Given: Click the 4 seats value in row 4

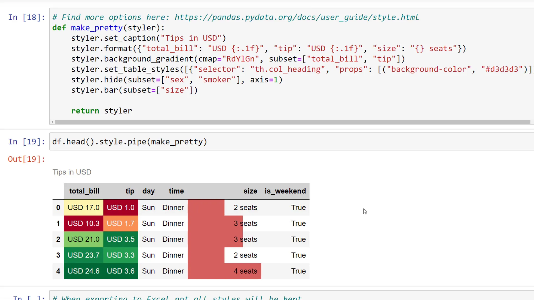Looking at the screenshot, I should (x=246, y=271).
